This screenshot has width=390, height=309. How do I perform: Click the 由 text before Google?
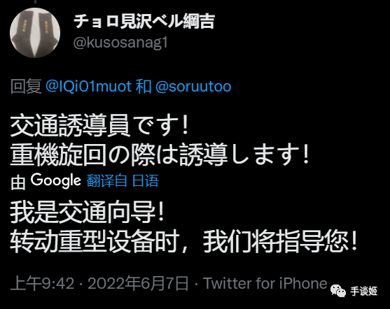click(18, 182)
